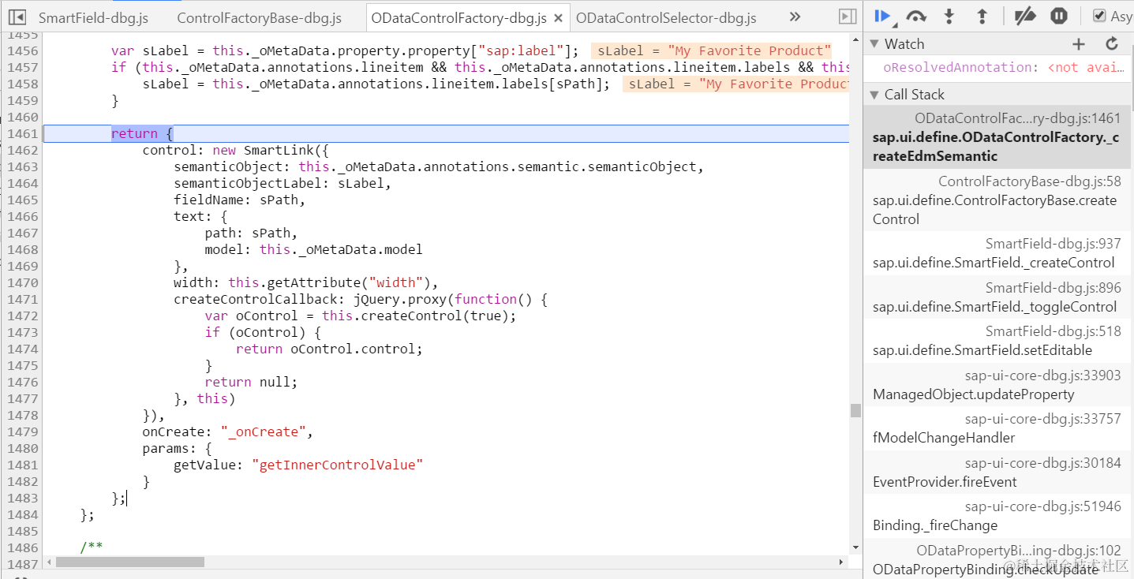This screenshot has height=579, width=1134.
Task: Refresh watch expressions
Action: pyautogui.click(x=1113, y=44)
